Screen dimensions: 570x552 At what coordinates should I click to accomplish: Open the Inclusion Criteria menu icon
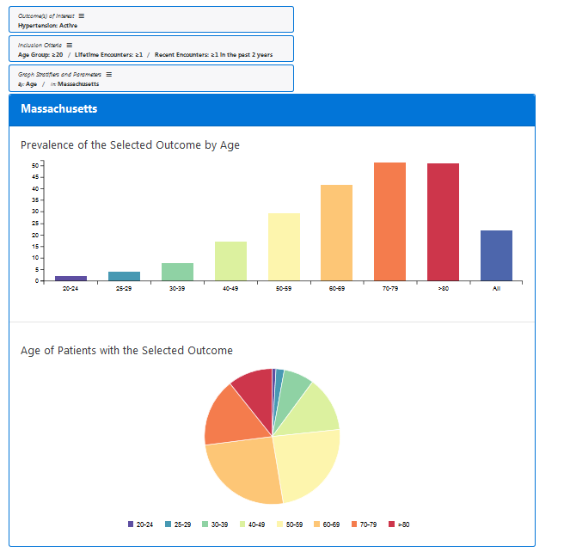(70, 45)
